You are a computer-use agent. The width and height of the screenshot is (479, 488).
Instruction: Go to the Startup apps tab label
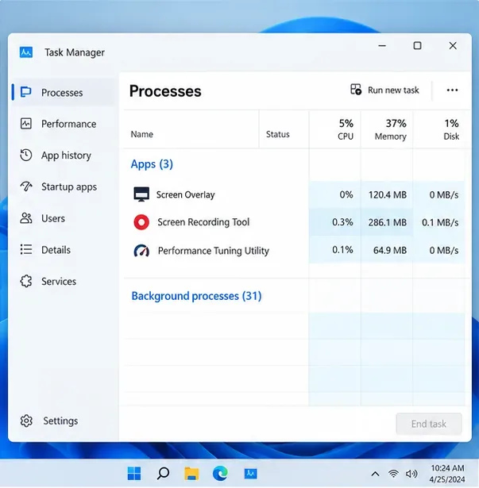(x=69, y=186)
